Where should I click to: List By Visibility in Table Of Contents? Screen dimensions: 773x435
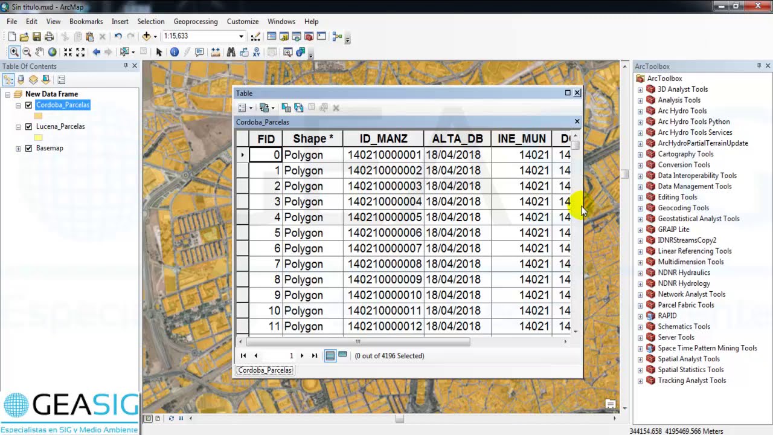33,79
